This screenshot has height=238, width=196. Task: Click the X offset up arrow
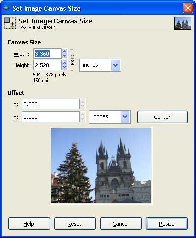pos(83,102)
